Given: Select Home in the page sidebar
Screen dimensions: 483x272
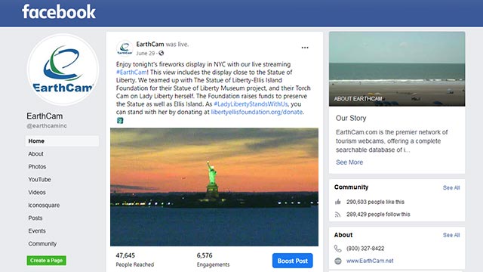Looking at the screenshot, I should coord(62,141).
